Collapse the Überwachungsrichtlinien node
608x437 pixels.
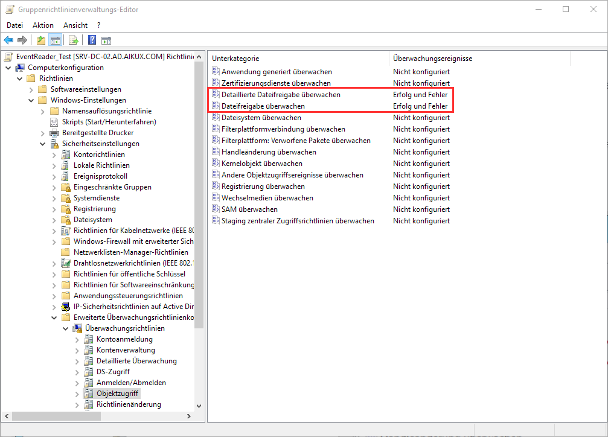pos(66,328)
